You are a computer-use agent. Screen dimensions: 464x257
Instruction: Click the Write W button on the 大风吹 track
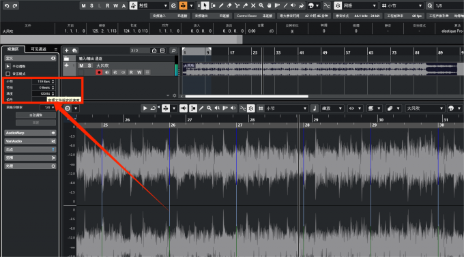(x=139, y=72)
